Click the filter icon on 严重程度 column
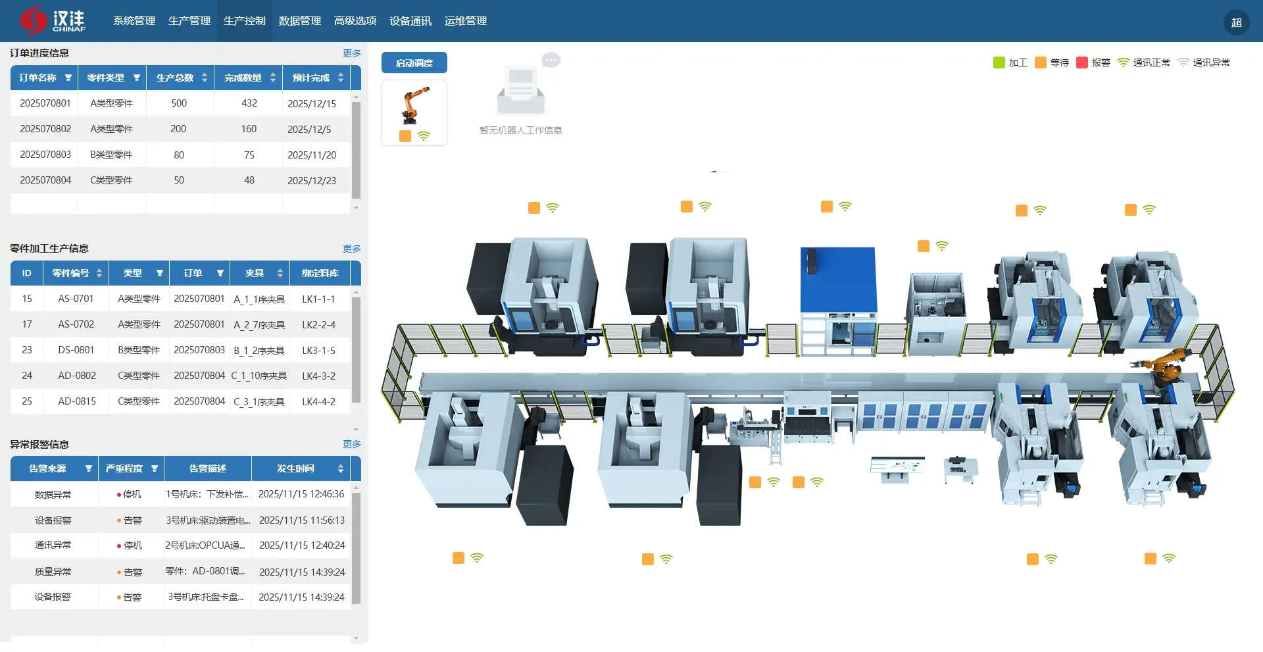 (155, 468)
